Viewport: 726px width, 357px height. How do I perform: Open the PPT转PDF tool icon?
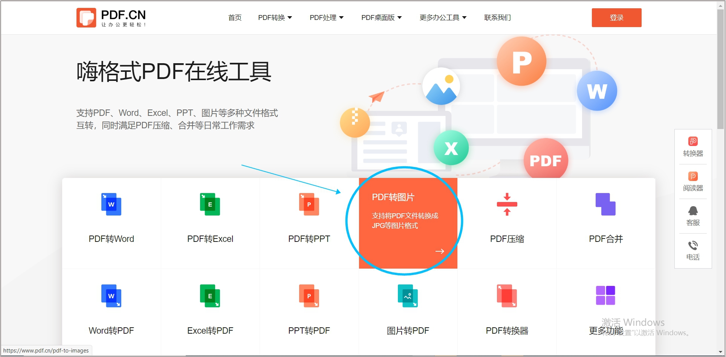[x=309, y=296]
